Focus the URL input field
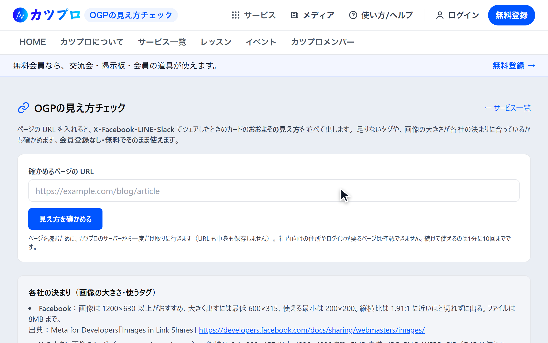 pos(274,191)
